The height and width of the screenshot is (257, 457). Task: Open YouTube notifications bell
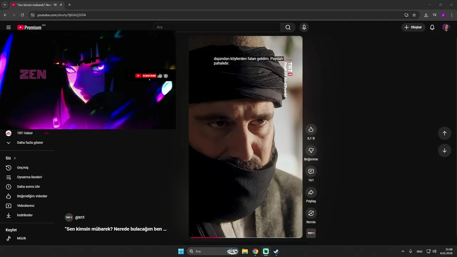coord(432,27)
